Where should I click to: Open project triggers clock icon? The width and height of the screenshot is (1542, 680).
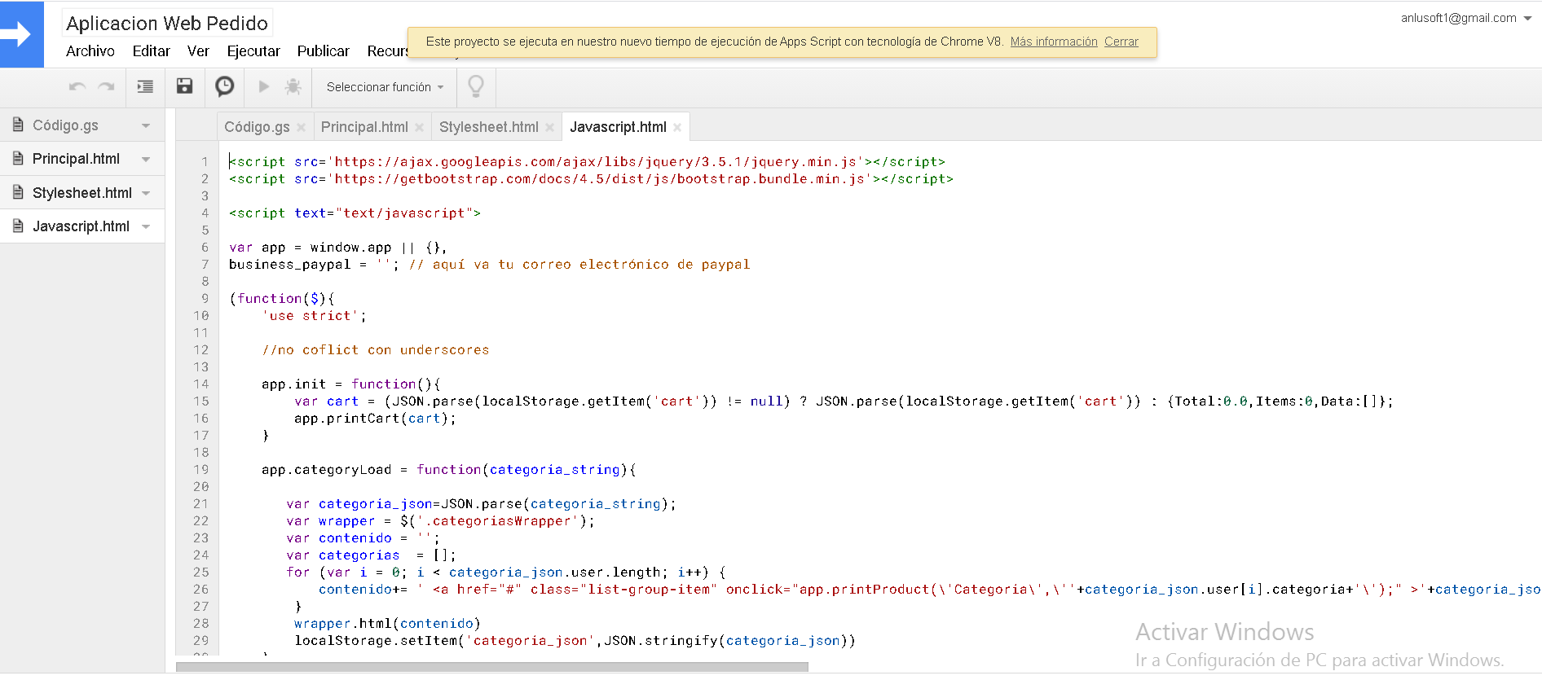(x=225, y=86)
